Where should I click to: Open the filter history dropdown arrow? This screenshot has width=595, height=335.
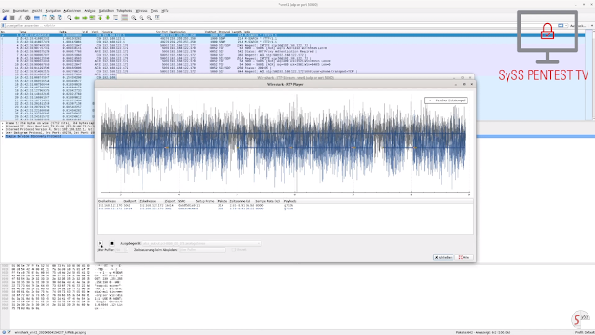pos(566,26)
